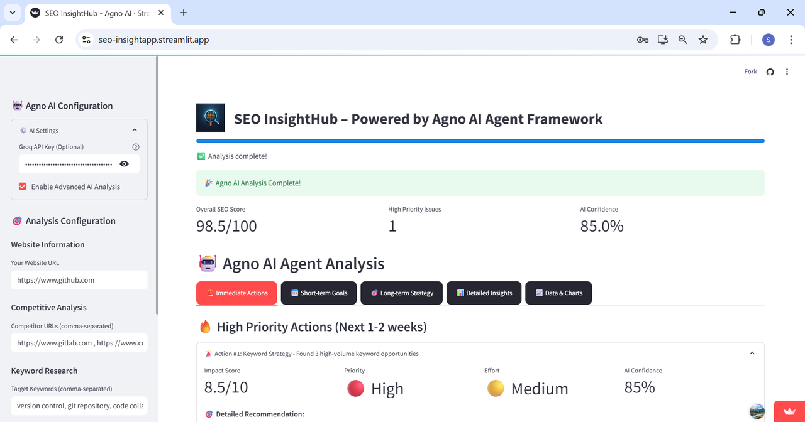Image resolution: width=805 pixels, height=422 pixels.
Task: View site information icon in address bar
Action: tap(87, 40)
